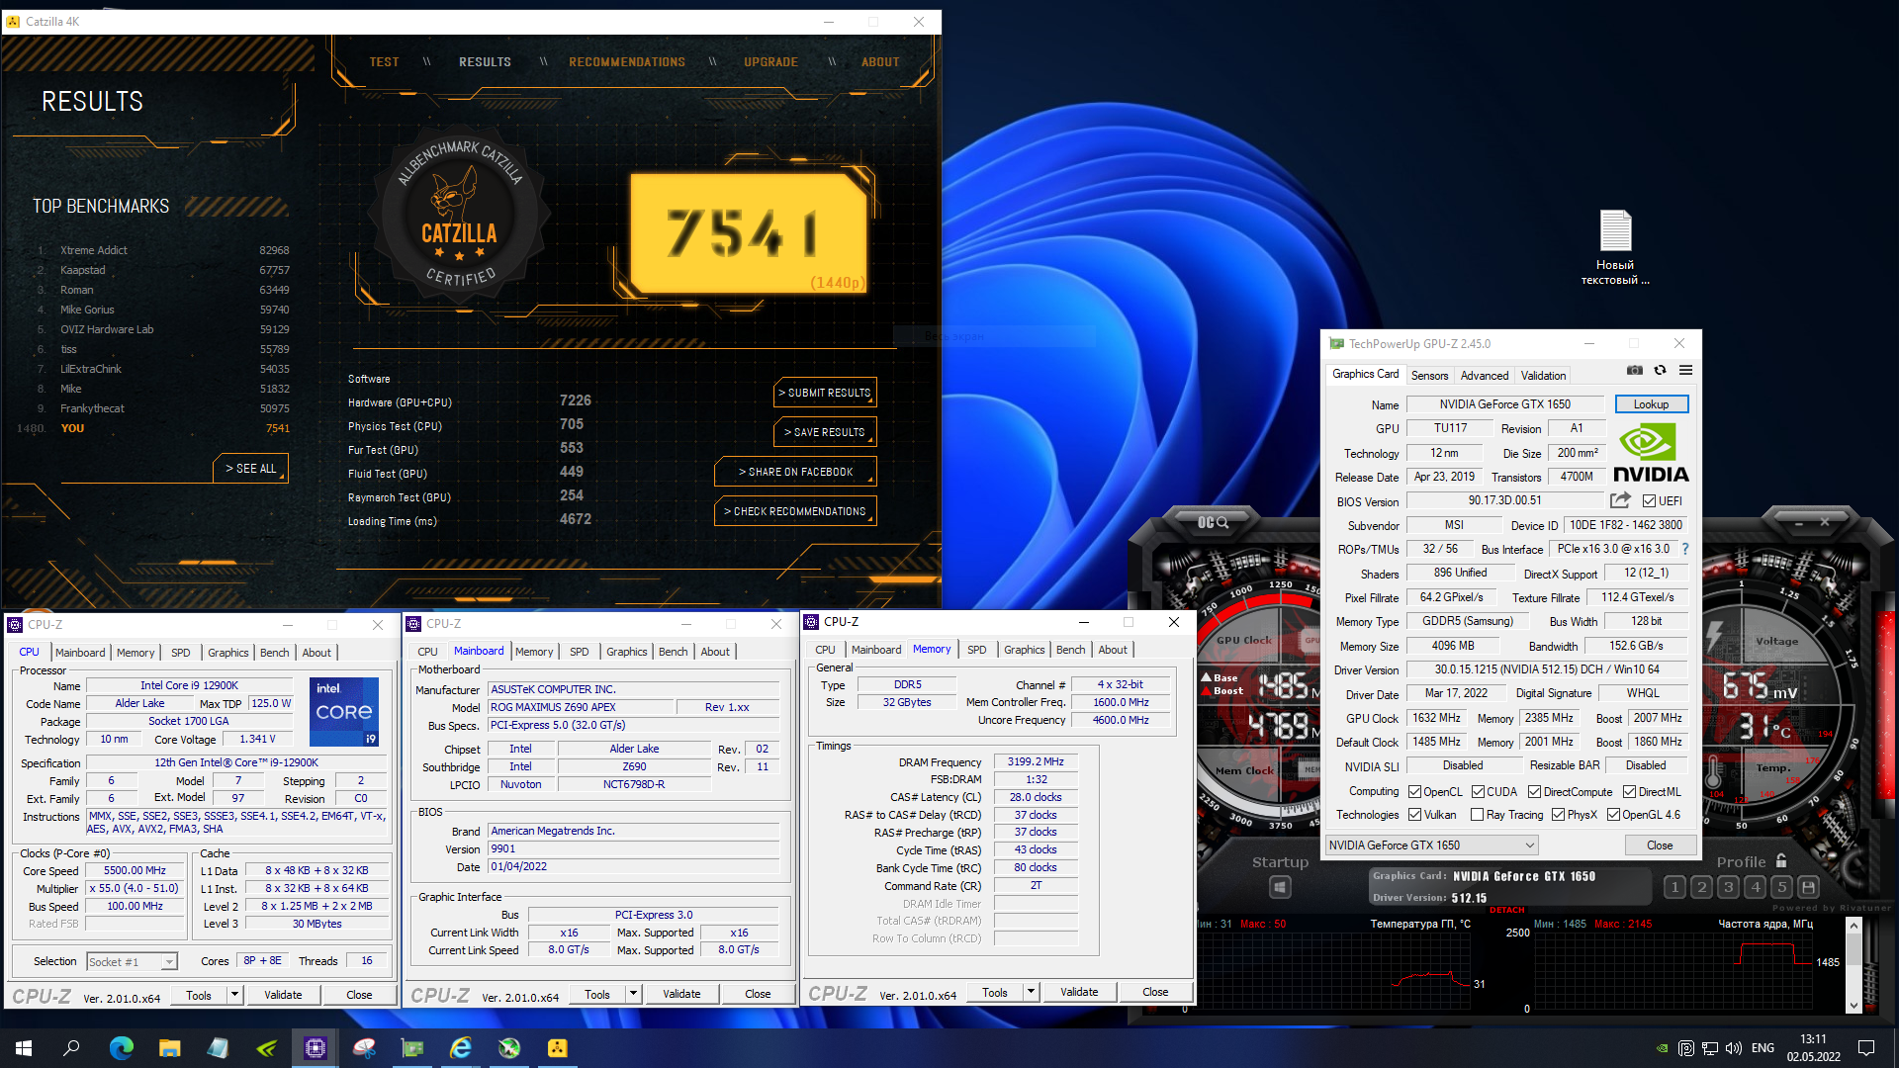This screenshot has width=1899, height=1068.
Task: Open the notification center icon
Action: (1866, 1048)
